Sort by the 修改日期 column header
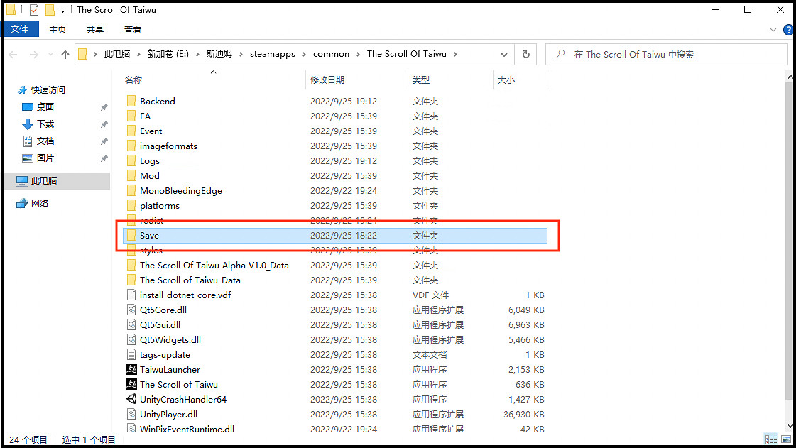 click(x=327, y=80)
